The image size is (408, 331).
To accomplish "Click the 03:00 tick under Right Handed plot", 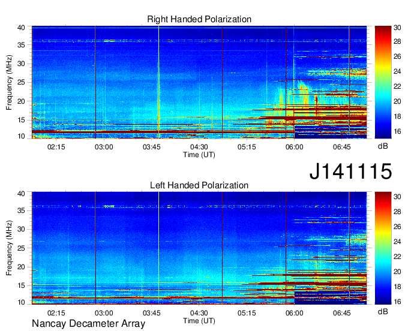I will [x=104, y=147].
